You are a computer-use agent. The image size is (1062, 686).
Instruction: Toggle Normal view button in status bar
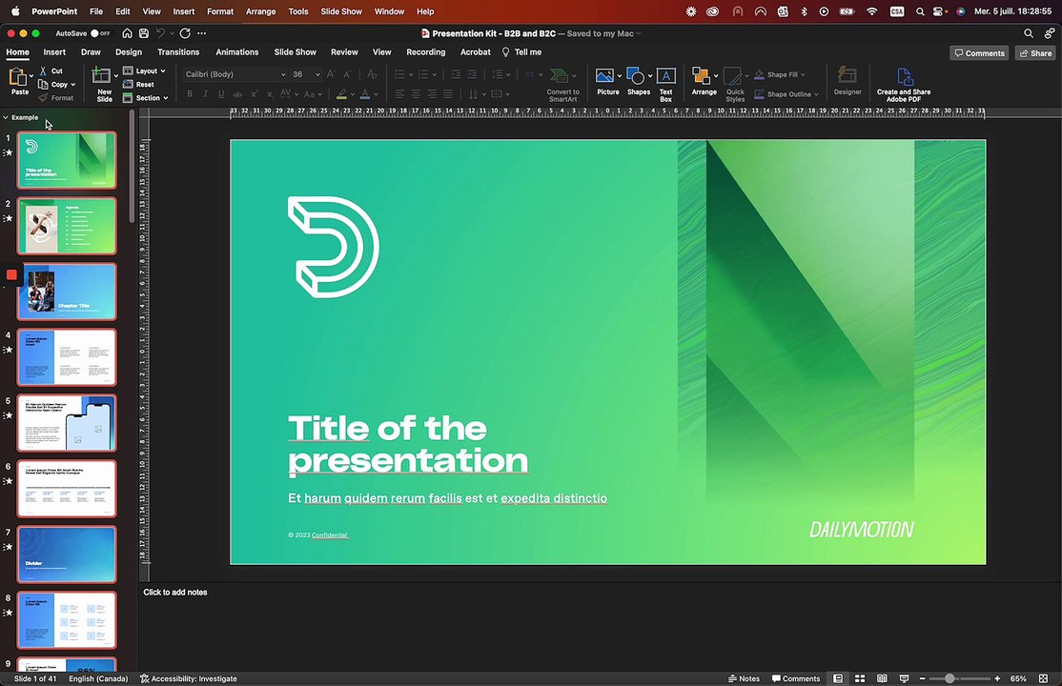(838, 678)
